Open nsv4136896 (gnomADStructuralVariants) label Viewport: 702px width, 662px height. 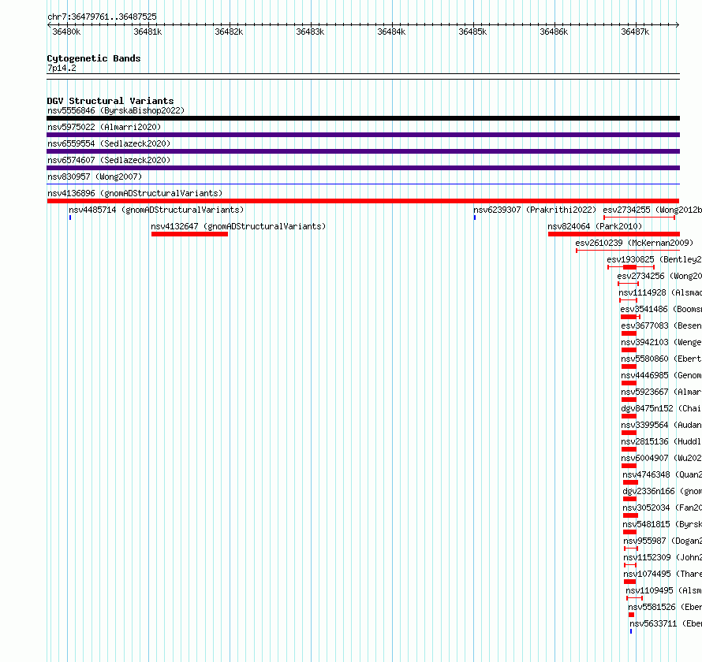click(135, 193)
